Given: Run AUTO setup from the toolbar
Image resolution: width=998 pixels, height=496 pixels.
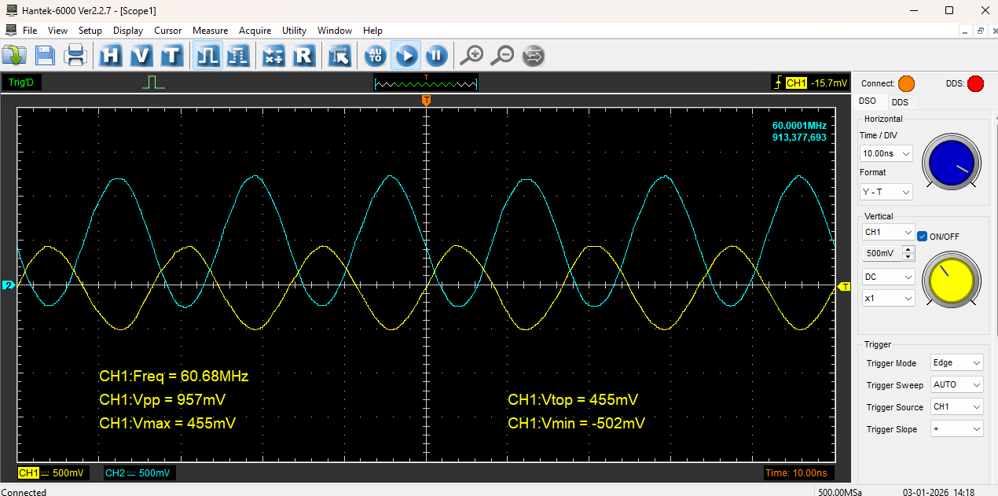Looking at the screenshot, I should (x=375, y=56).
